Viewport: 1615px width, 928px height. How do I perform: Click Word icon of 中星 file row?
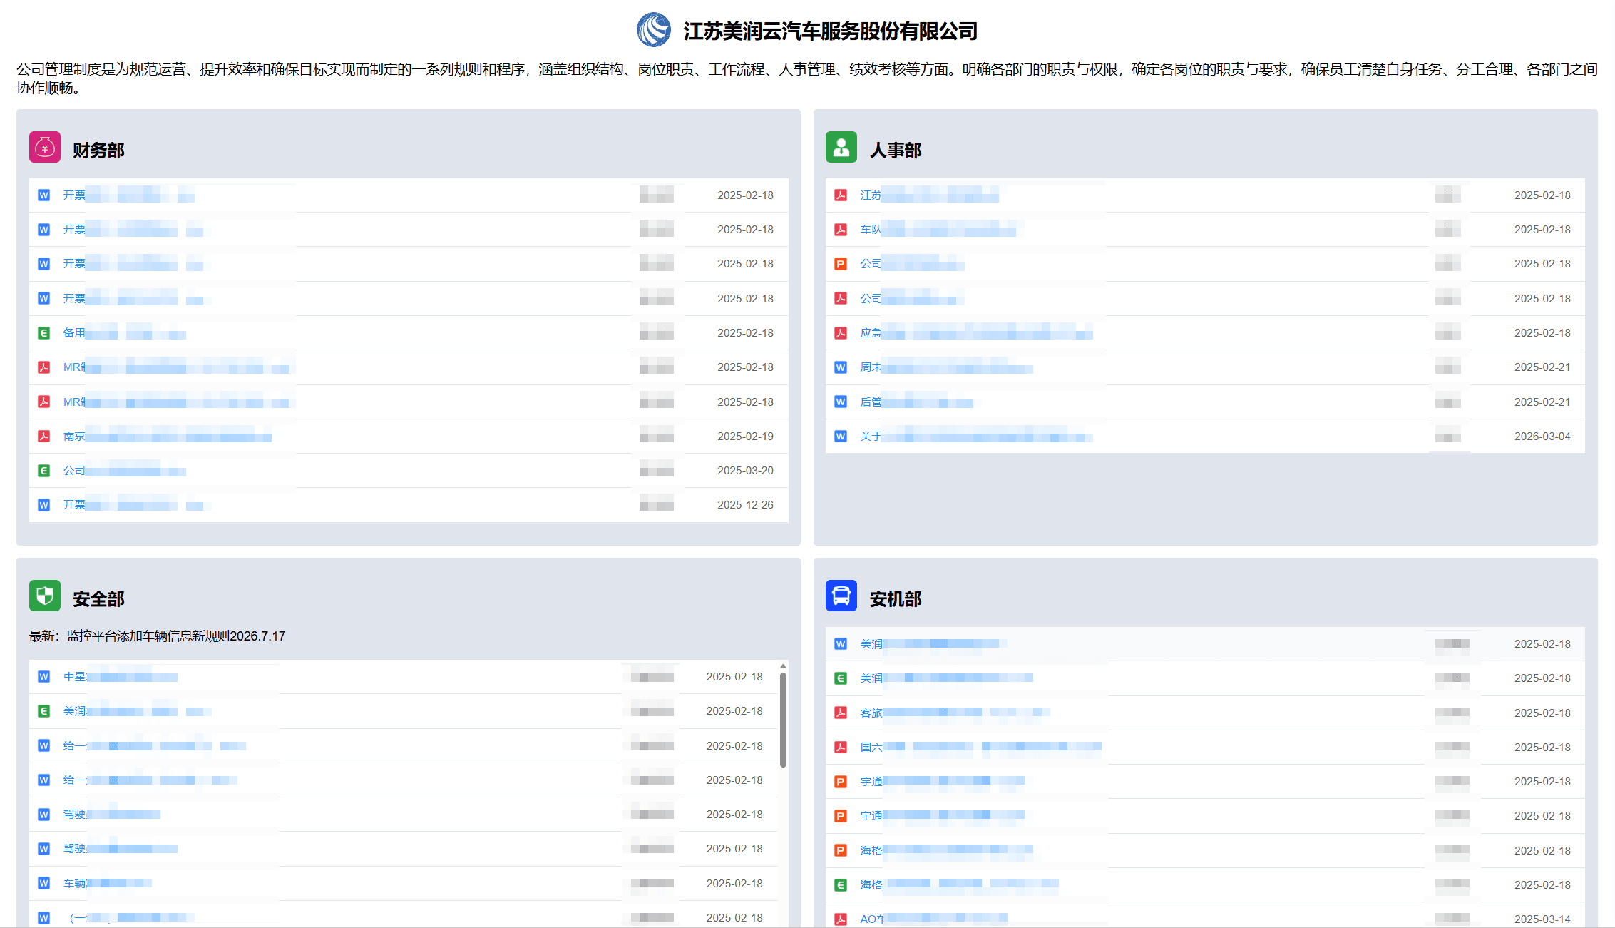click(x=44, y=677)
